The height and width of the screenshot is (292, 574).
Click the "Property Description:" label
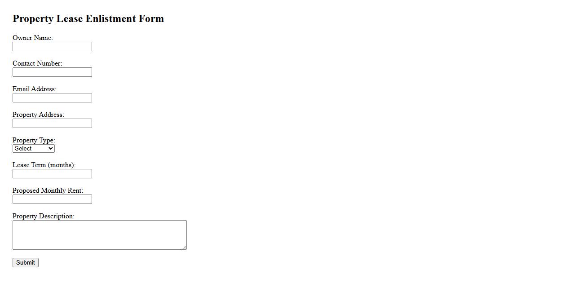pyautogui.click(x=44, y=216)
